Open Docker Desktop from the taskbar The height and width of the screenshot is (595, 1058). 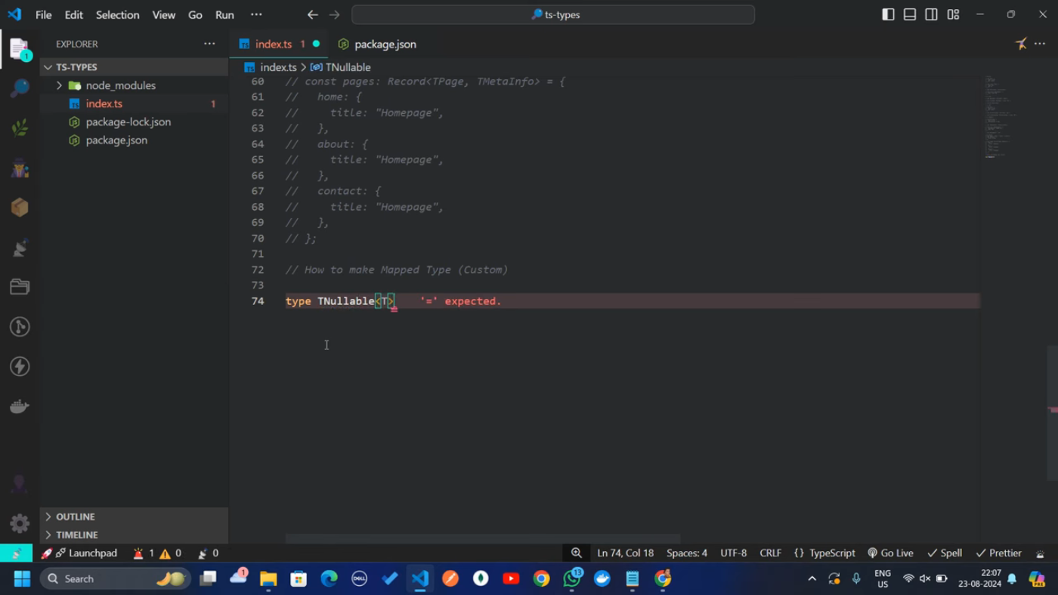click(x=602, y=578)
